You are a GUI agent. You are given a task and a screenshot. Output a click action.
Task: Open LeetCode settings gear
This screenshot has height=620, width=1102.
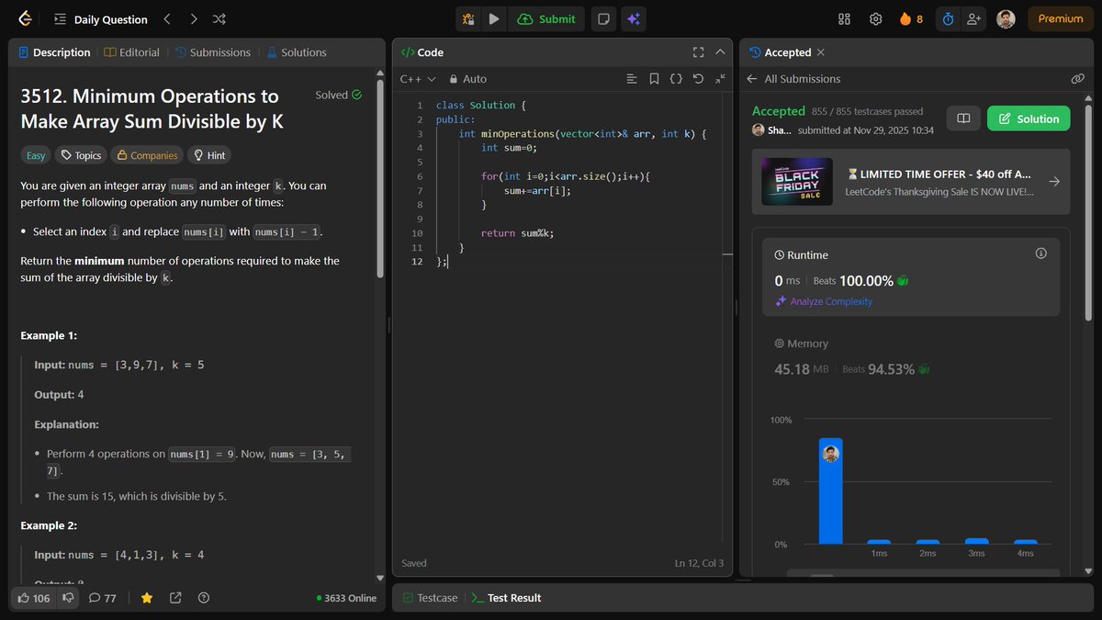coord(875,18)
